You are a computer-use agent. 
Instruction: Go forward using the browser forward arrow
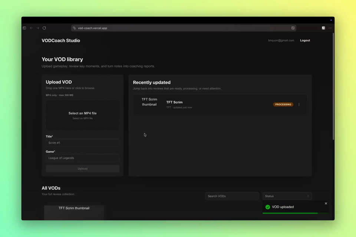[38, 28]
